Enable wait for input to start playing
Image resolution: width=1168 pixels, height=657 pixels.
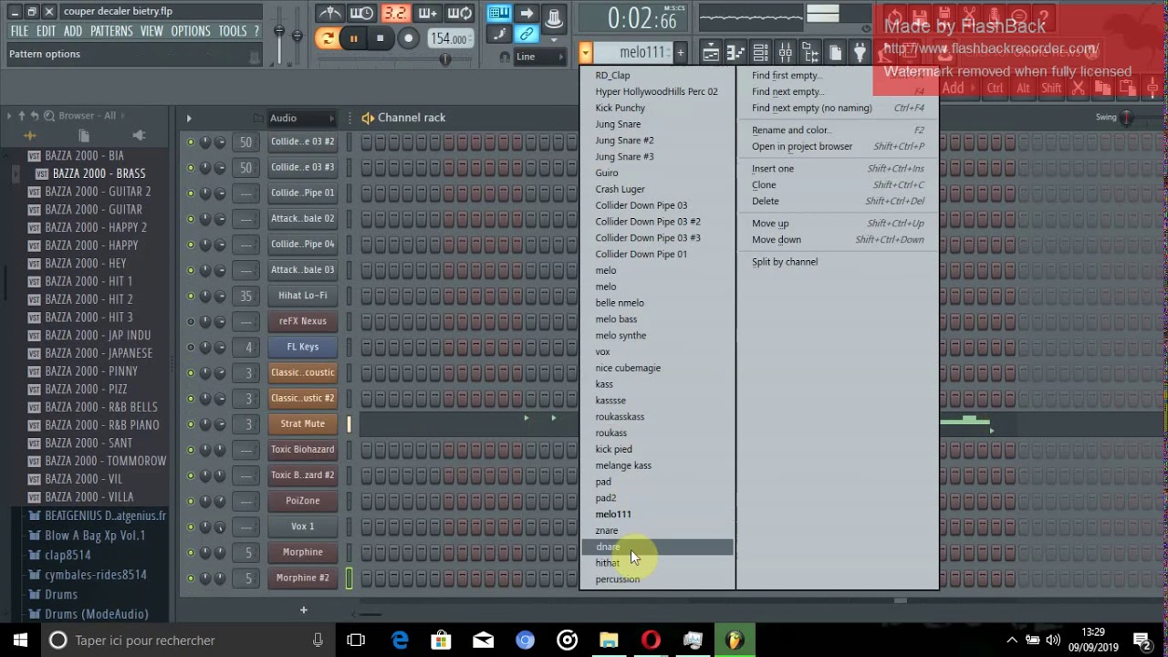[x=361, y=13]
